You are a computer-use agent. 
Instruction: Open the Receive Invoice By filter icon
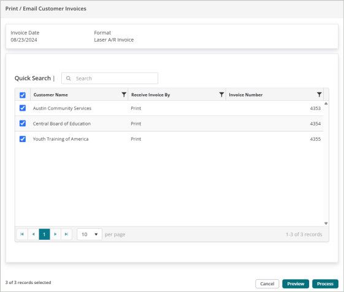point(221,95)
